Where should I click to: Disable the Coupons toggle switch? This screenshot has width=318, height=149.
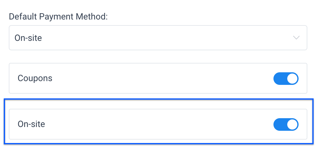(286, 79)
